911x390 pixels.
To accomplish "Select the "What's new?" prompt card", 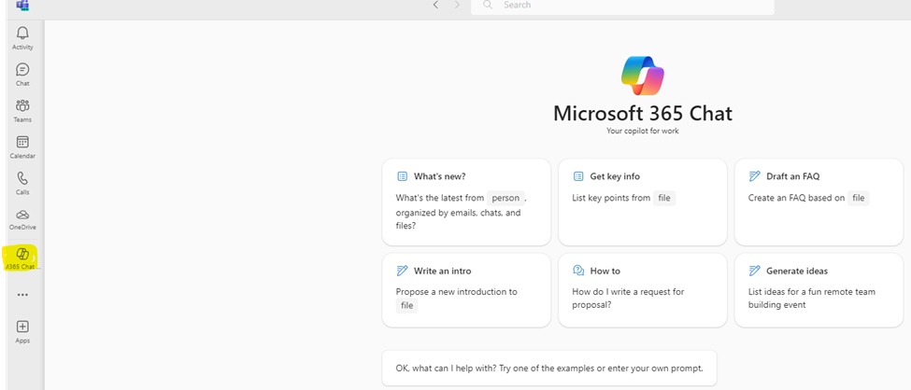I will point(465,202).
